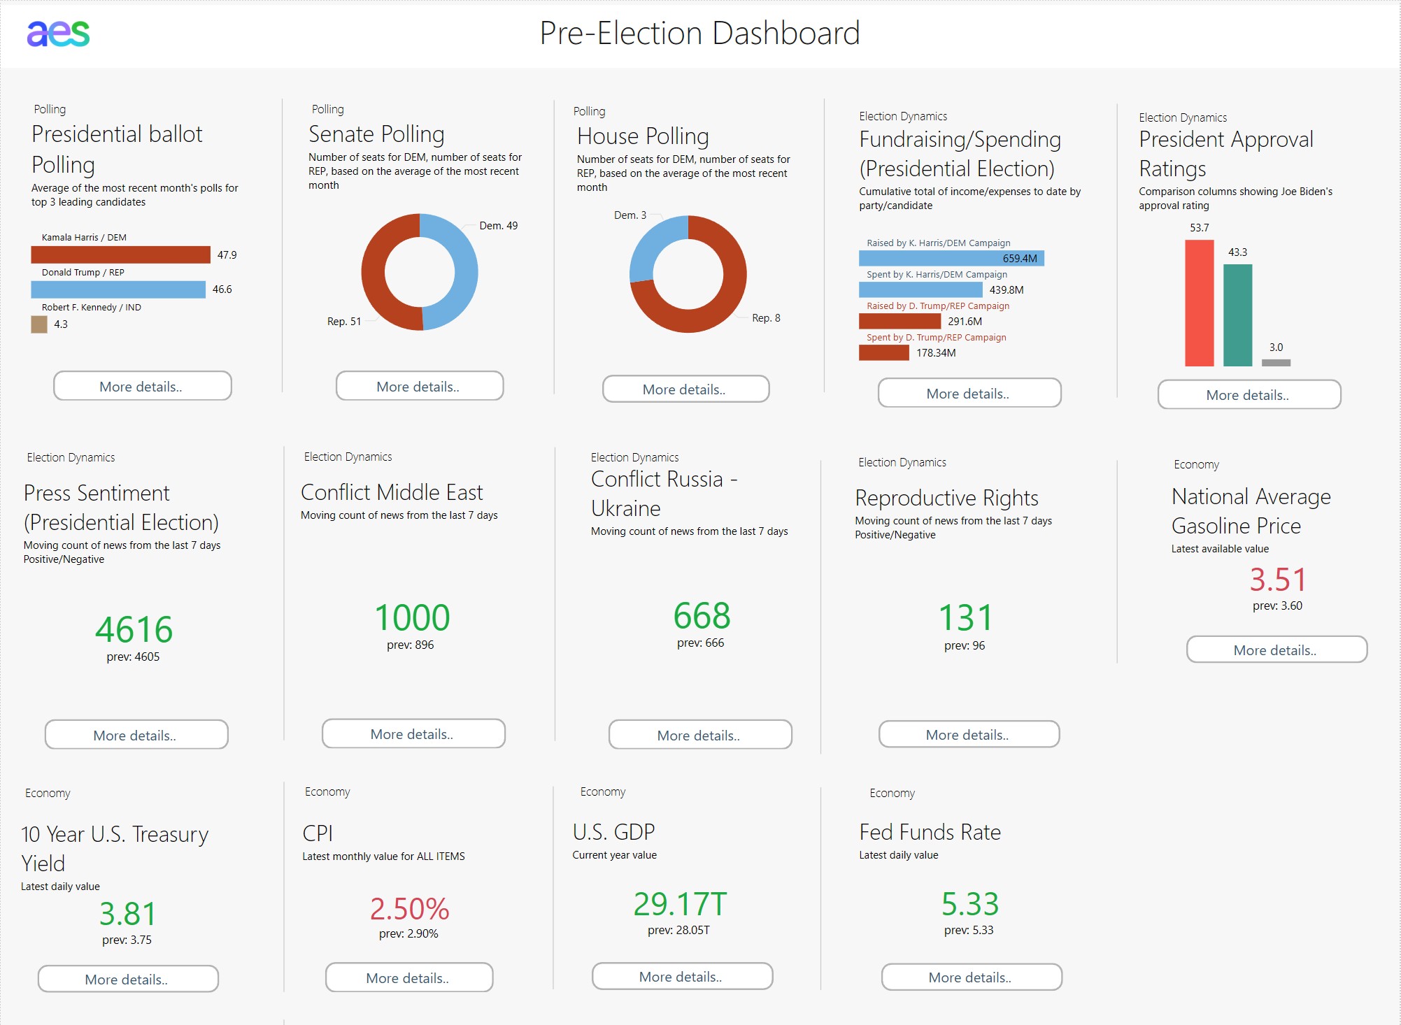
Task: Click the Kamala Harris polling bar
Action: point(120,255)
